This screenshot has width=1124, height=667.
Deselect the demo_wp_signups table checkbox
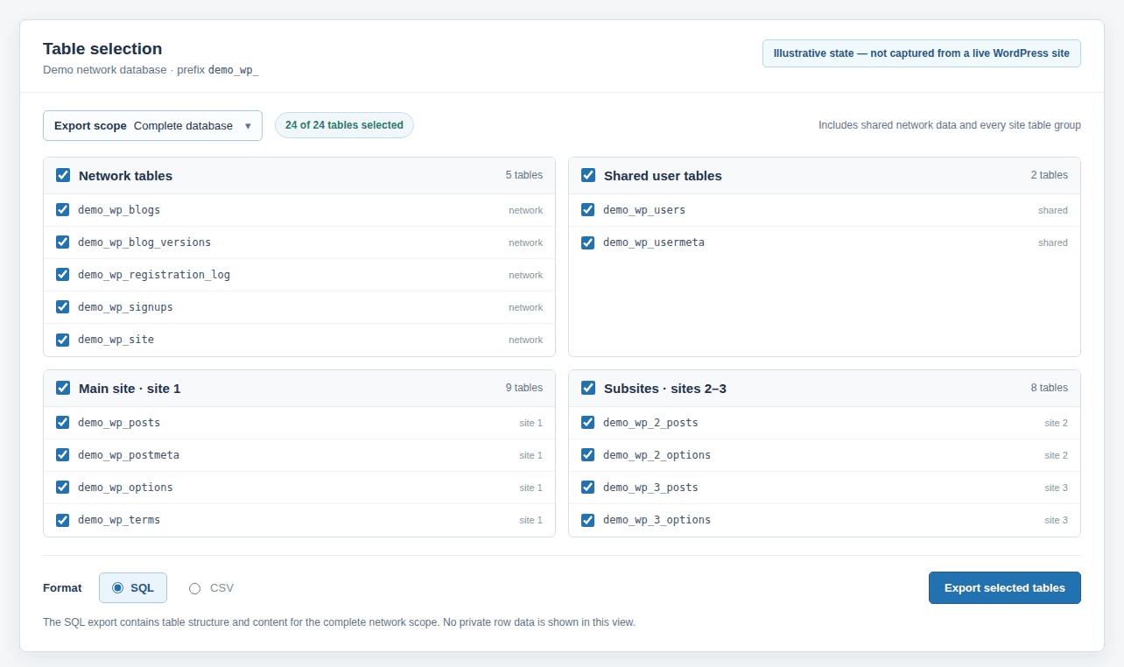pyautogui.click(x=62, y=307)
